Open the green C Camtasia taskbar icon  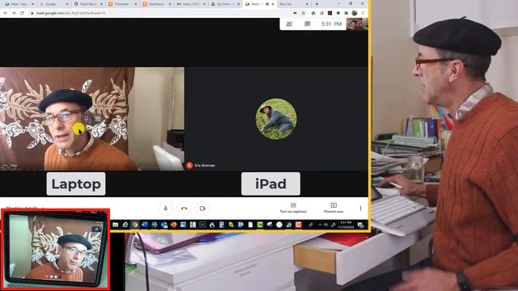(x=260, y=225)
